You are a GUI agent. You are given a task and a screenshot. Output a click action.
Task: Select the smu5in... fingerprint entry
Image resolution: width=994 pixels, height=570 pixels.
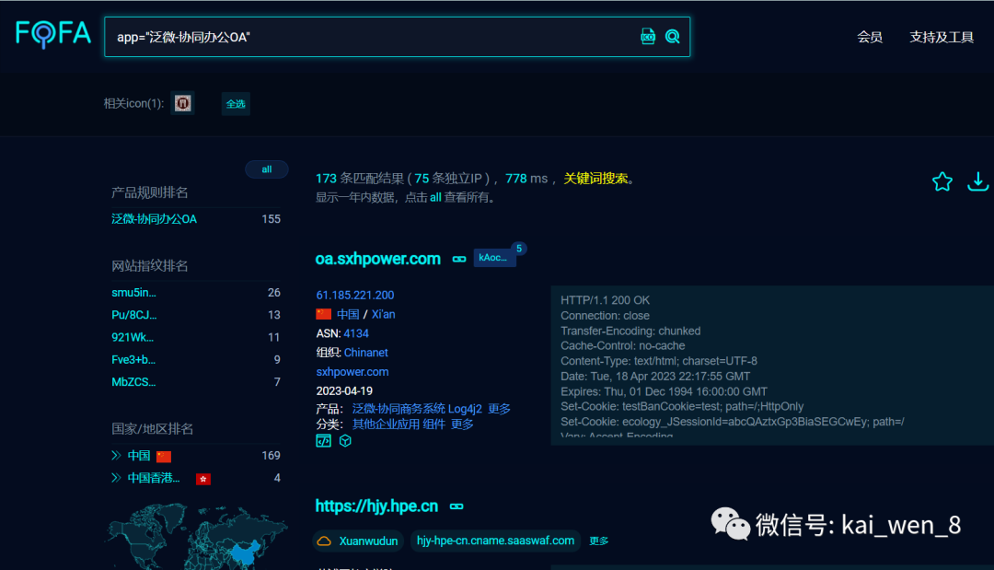click(133, 292)
